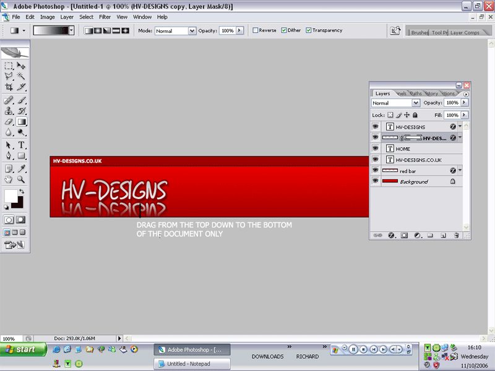
Task: Select the Zoom tool
Action: (x=21, y=179)
